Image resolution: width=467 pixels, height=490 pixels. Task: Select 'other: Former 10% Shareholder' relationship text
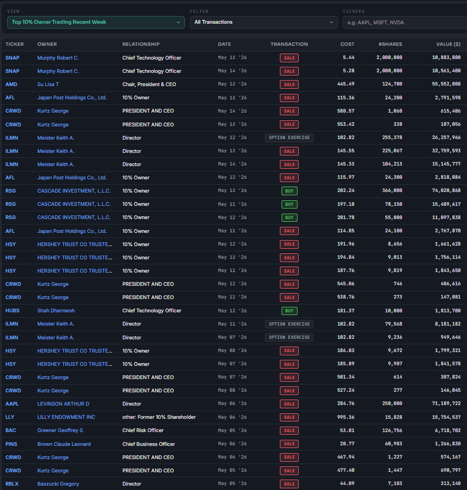(x=159, y=417)
